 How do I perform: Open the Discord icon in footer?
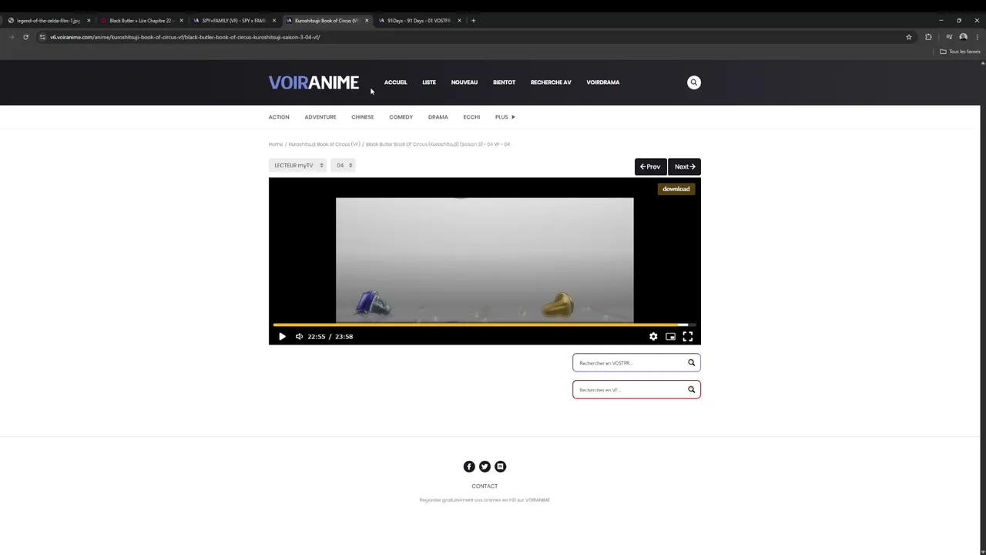click(x=500, y=466)
